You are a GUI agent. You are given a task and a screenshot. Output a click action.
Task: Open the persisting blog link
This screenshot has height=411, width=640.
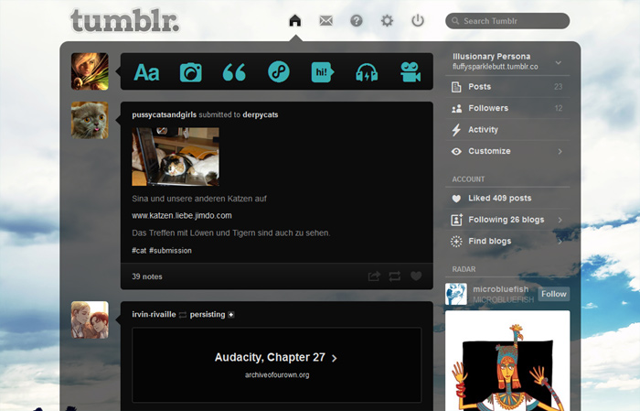[208, 315]
